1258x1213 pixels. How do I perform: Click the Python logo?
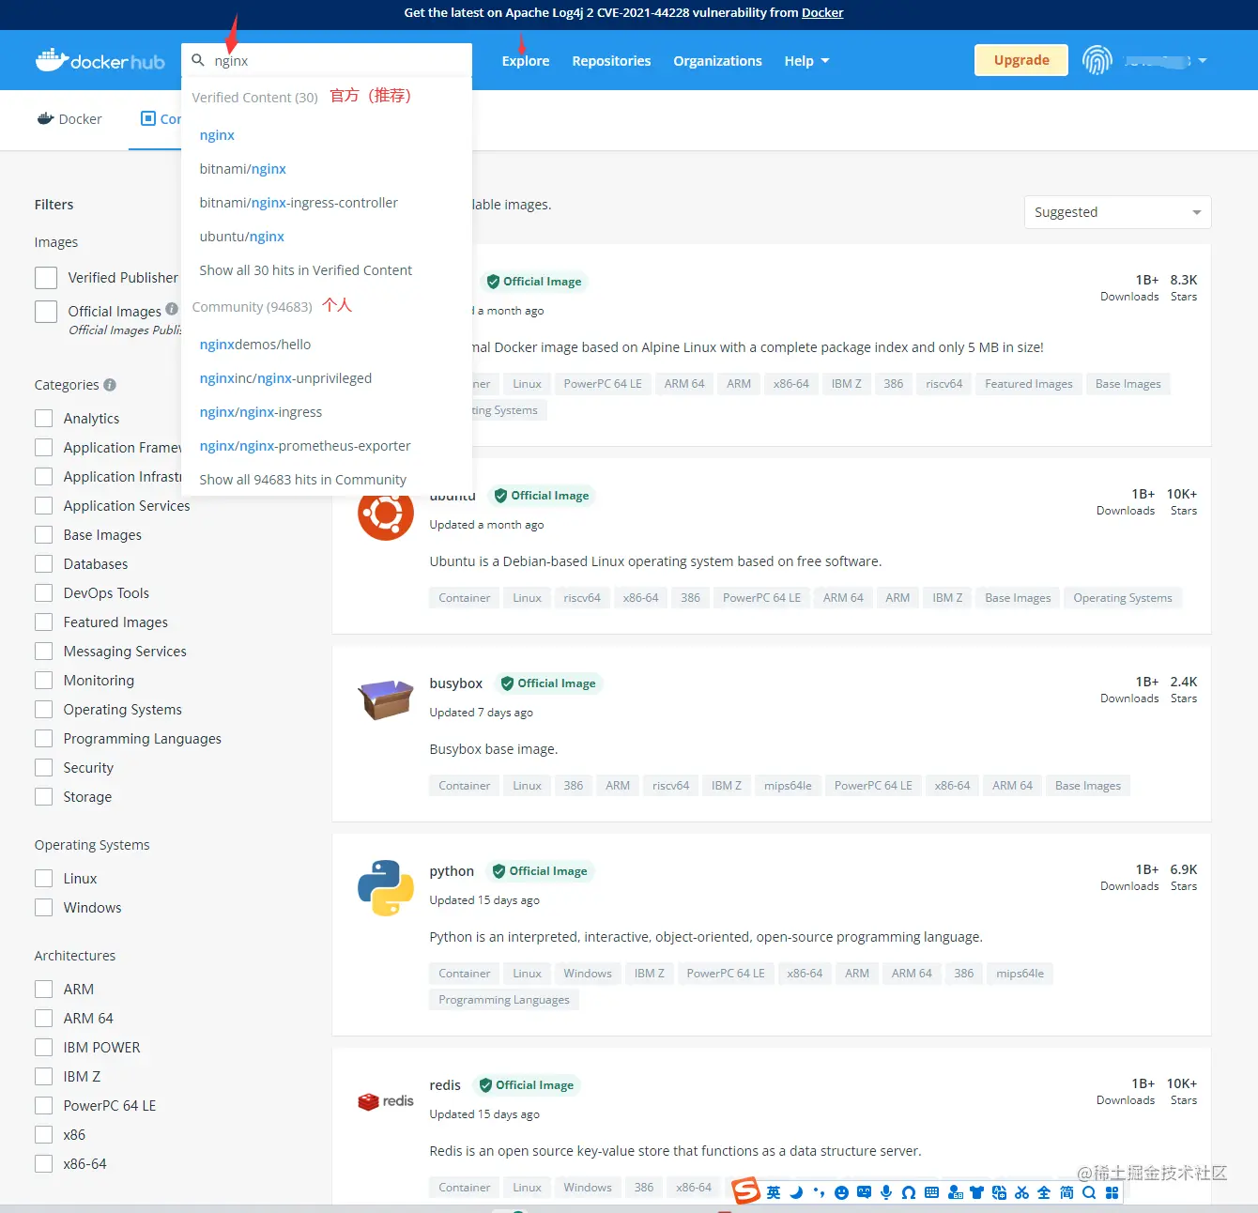coord(386,888)
